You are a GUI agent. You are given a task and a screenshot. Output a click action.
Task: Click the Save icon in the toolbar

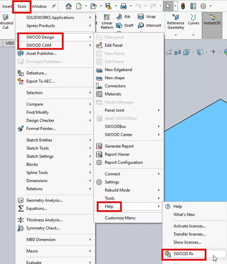click(x=108, y=6)
